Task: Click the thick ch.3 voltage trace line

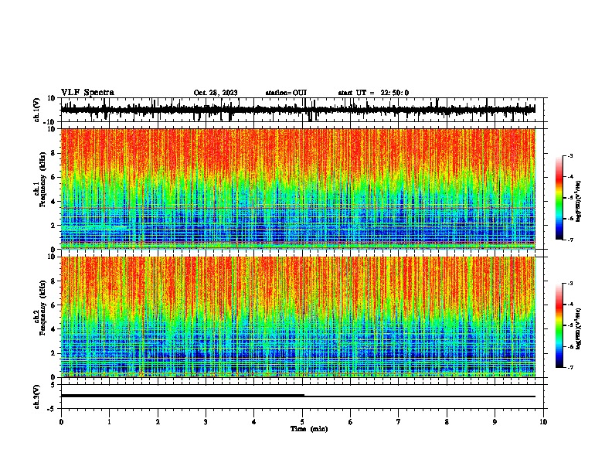Action: tap(182, 396)
